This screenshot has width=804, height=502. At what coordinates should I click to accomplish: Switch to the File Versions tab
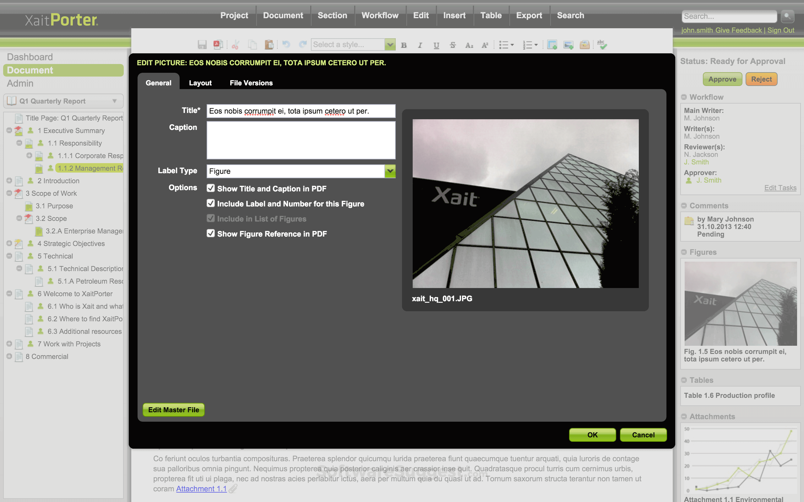point(251,83)
